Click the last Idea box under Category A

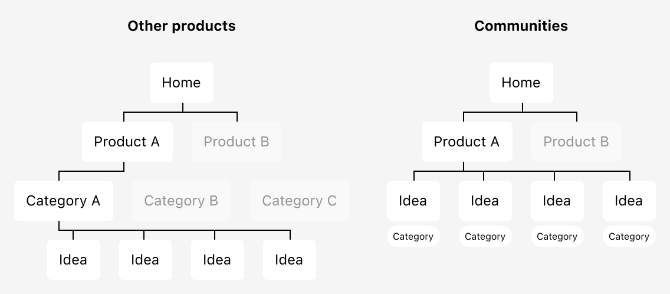pos(289,260)
